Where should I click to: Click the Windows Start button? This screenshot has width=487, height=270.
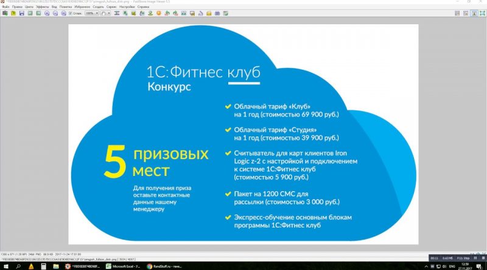(5, 266)
